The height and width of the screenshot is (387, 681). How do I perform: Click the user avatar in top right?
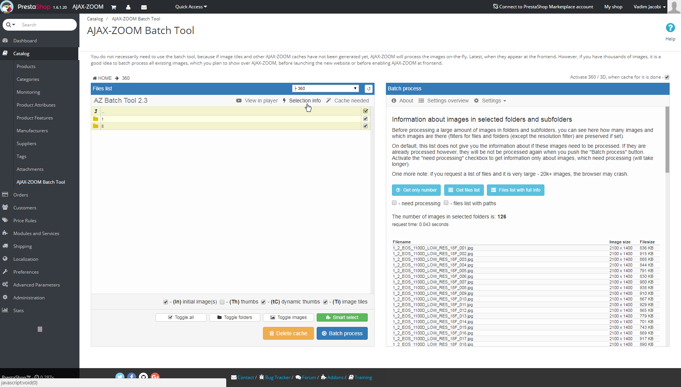674,7
